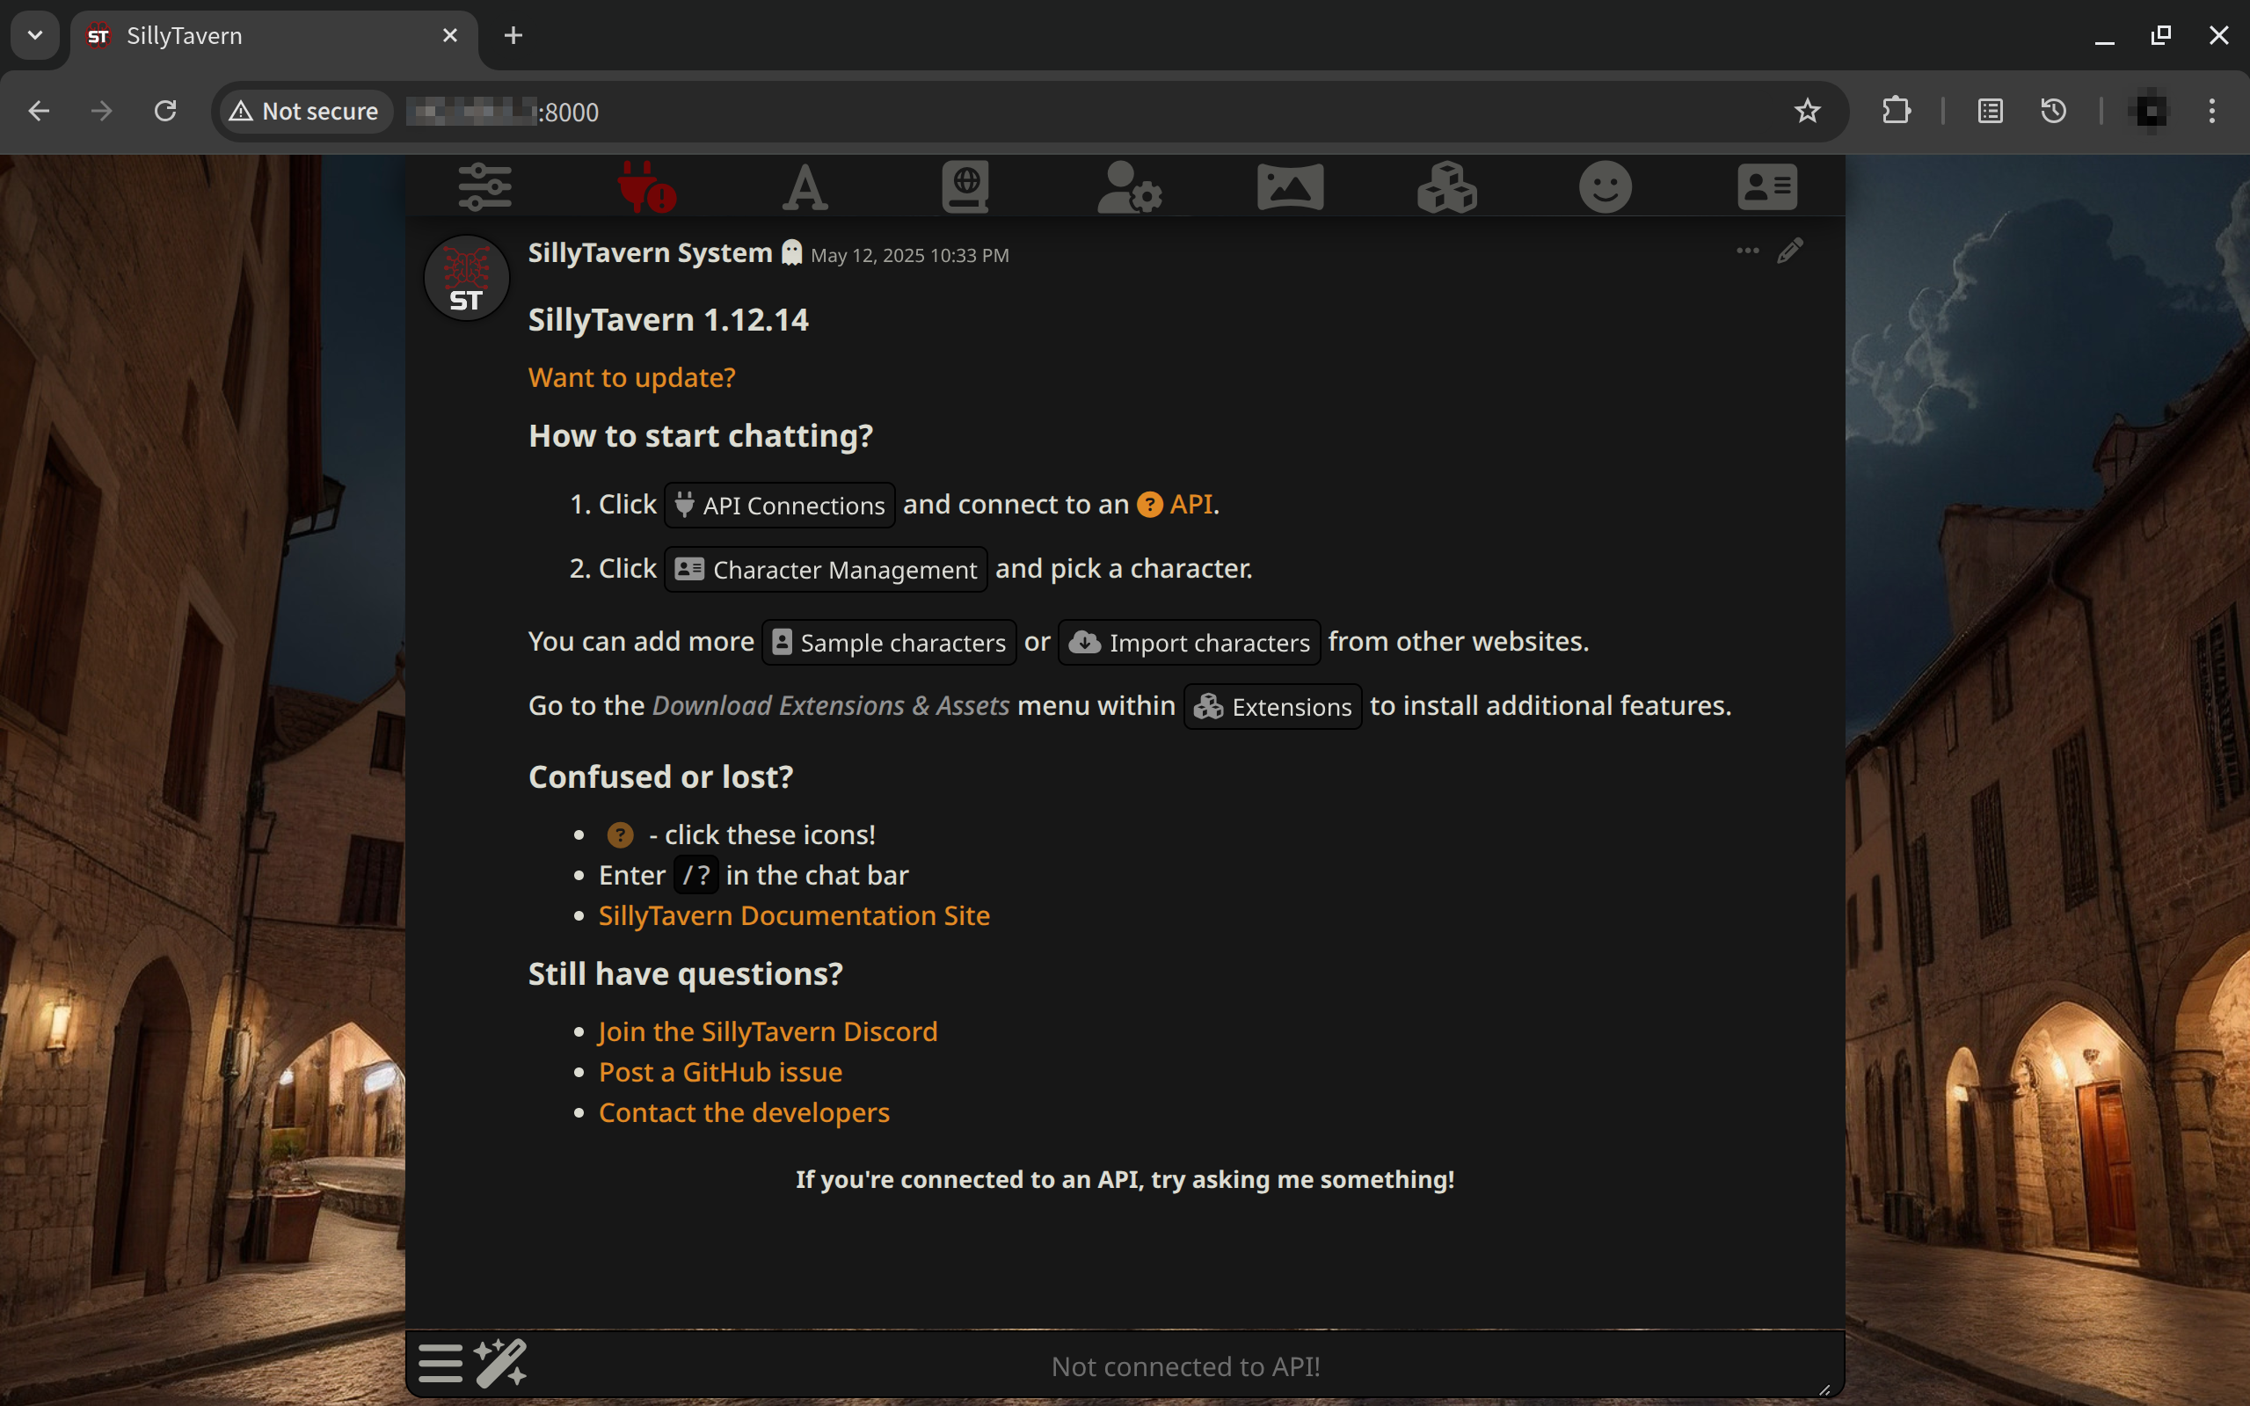
Task: Open Extensions cubes icon in top bar
Action: point(1446,187)
